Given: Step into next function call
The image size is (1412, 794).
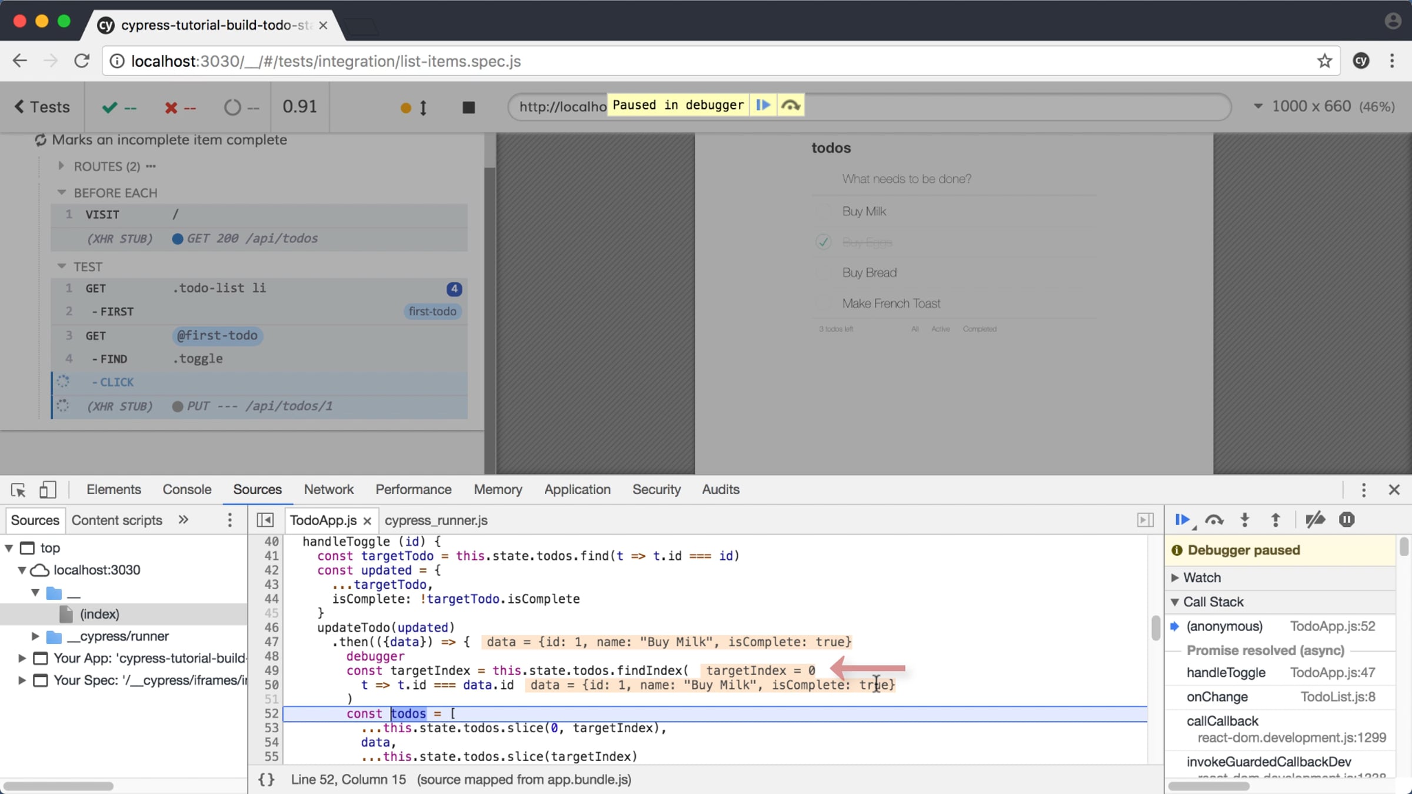Looking at the screenshot, I should [1245, 520].
